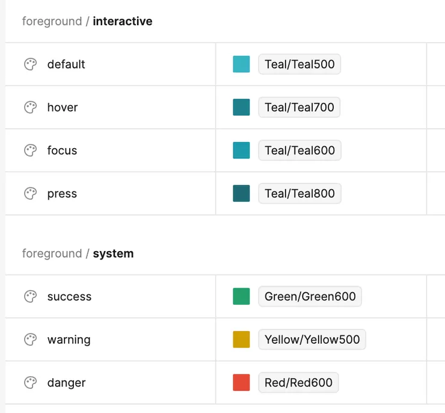Select the palette icon next to warning
Viewport: 445px width, 413px height.
[30, 340]
